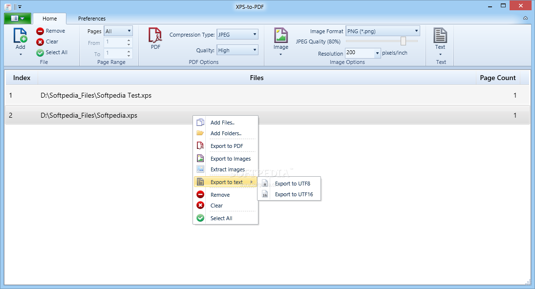Click the green check icon in context menu

[x=200, y=218]
